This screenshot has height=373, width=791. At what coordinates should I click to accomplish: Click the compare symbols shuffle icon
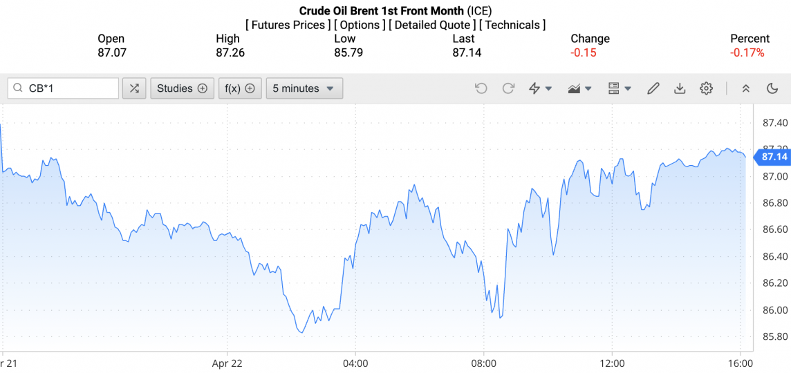coord(134,88)
